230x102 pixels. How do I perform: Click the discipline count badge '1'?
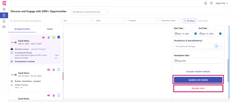click(x=216, y=46)
